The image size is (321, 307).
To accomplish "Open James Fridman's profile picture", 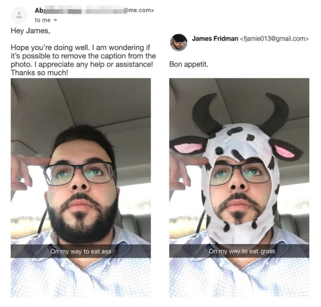I will [x=179, y=43].
